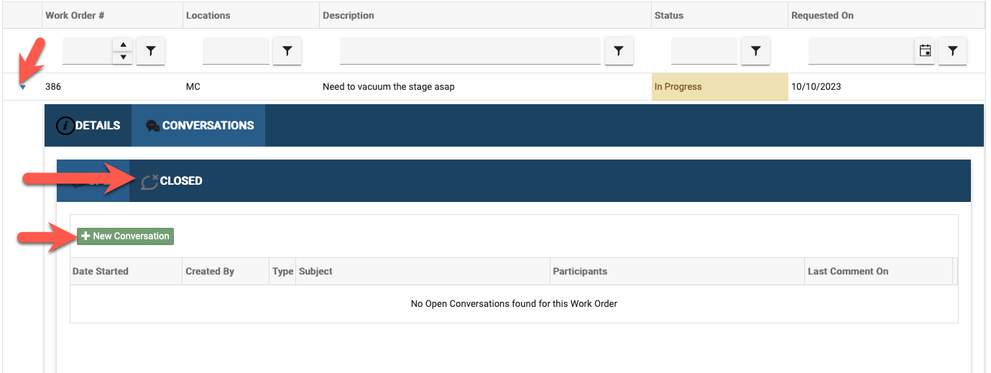
Task: Click the In Progress status cell
Action: (x=719, y=87)
